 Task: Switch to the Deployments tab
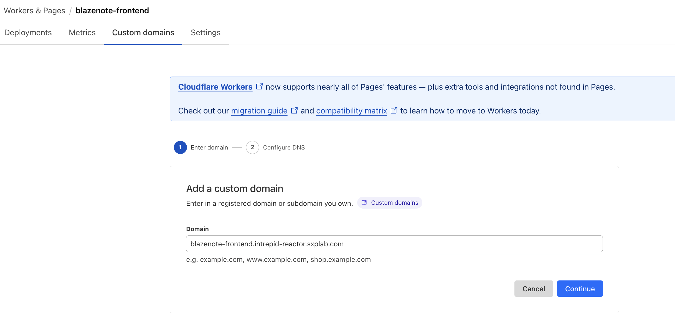point(28,32)
